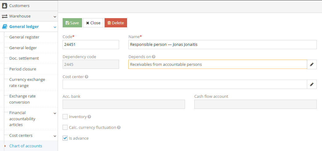
Task: Click the Name input field
Action: (x=222, y=45)
